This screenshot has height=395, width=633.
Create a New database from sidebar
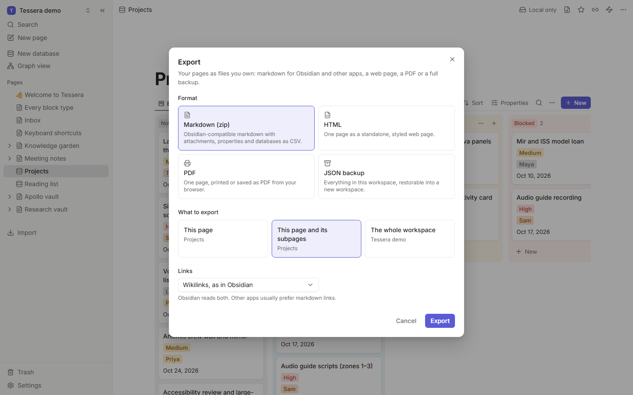(56, 54)
